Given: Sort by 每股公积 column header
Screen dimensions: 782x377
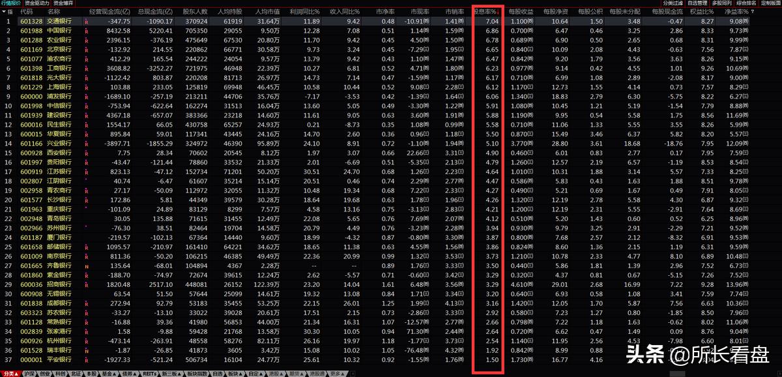Looking at the screenshot, I should click(590, 12).
